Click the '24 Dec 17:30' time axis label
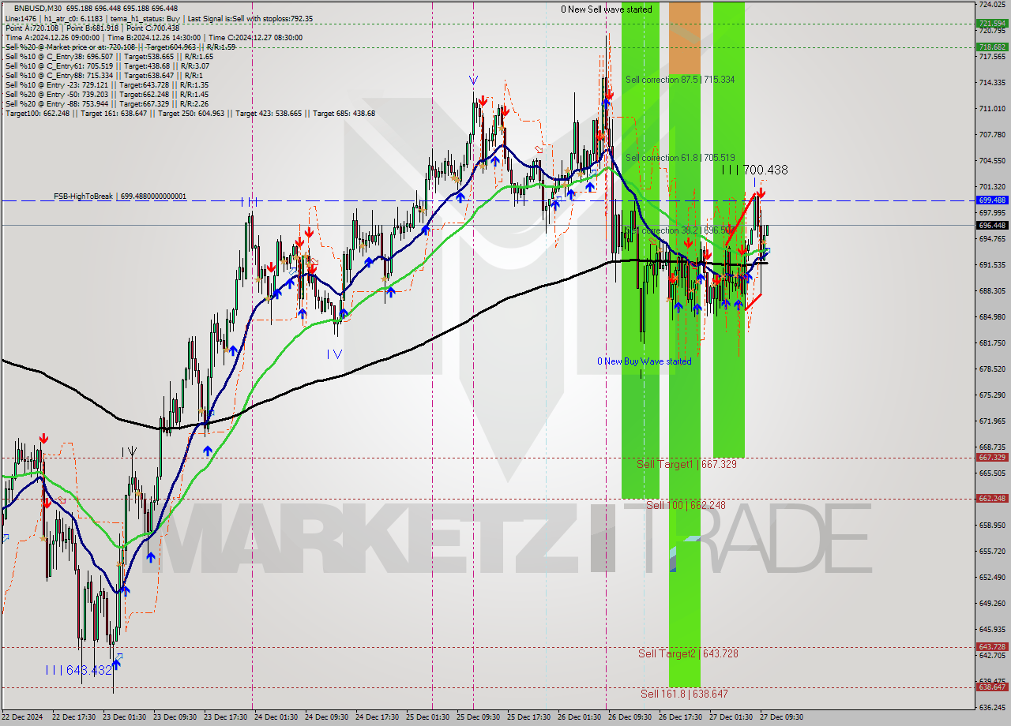 (377, 717)
